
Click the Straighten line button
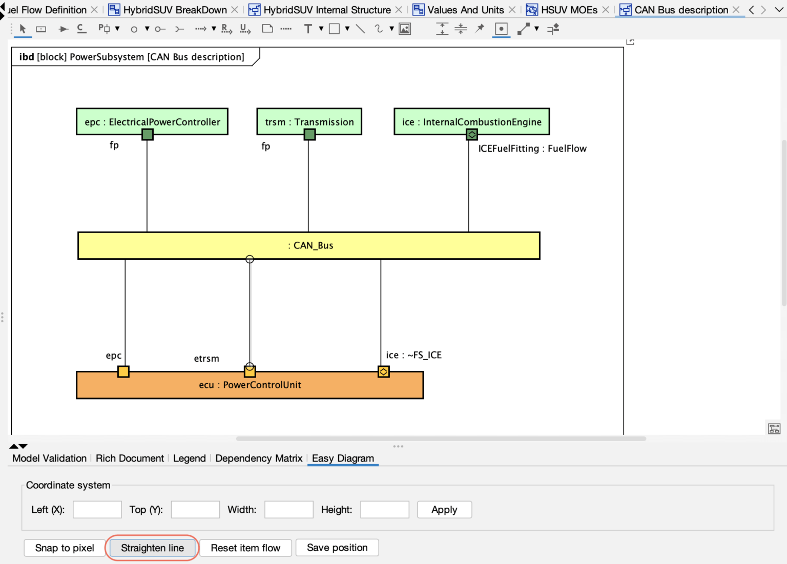(x=152, y=548)
